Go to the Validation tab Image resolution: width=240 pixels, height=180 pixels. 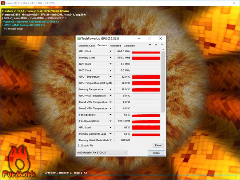(129, 46)
